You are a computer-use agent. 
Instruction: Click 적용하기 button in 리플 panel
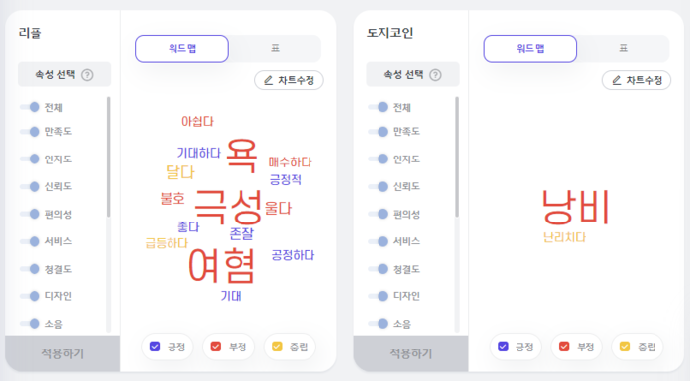coord(62,353)
